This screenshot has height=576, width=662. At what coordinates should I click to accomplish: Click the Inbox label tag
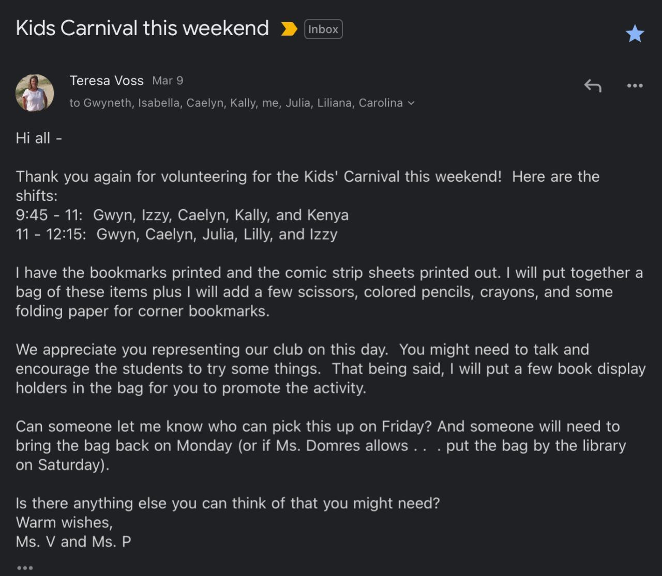click(323, 29)
